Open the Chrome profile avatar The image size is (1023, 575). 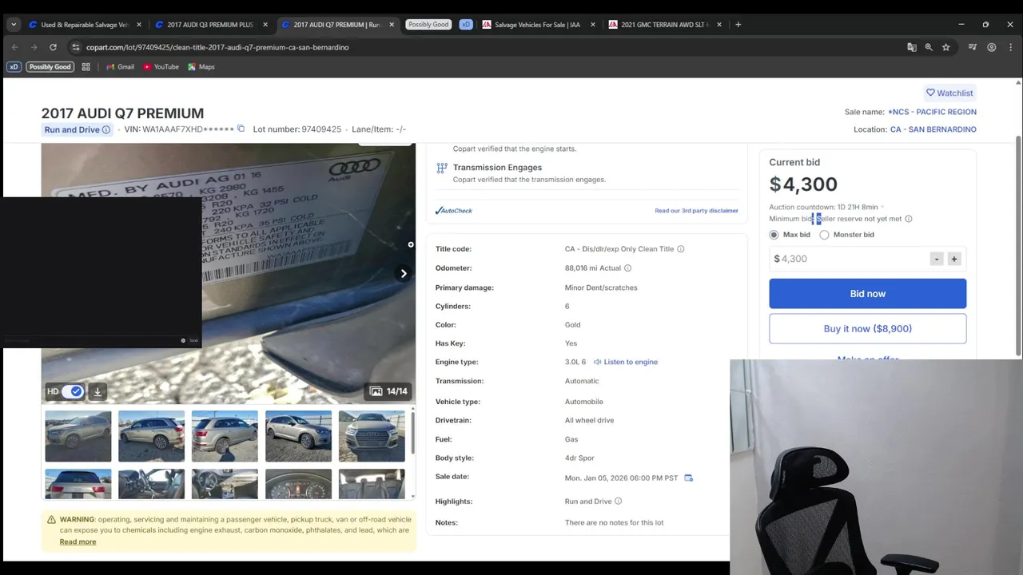tap(992, 47)
